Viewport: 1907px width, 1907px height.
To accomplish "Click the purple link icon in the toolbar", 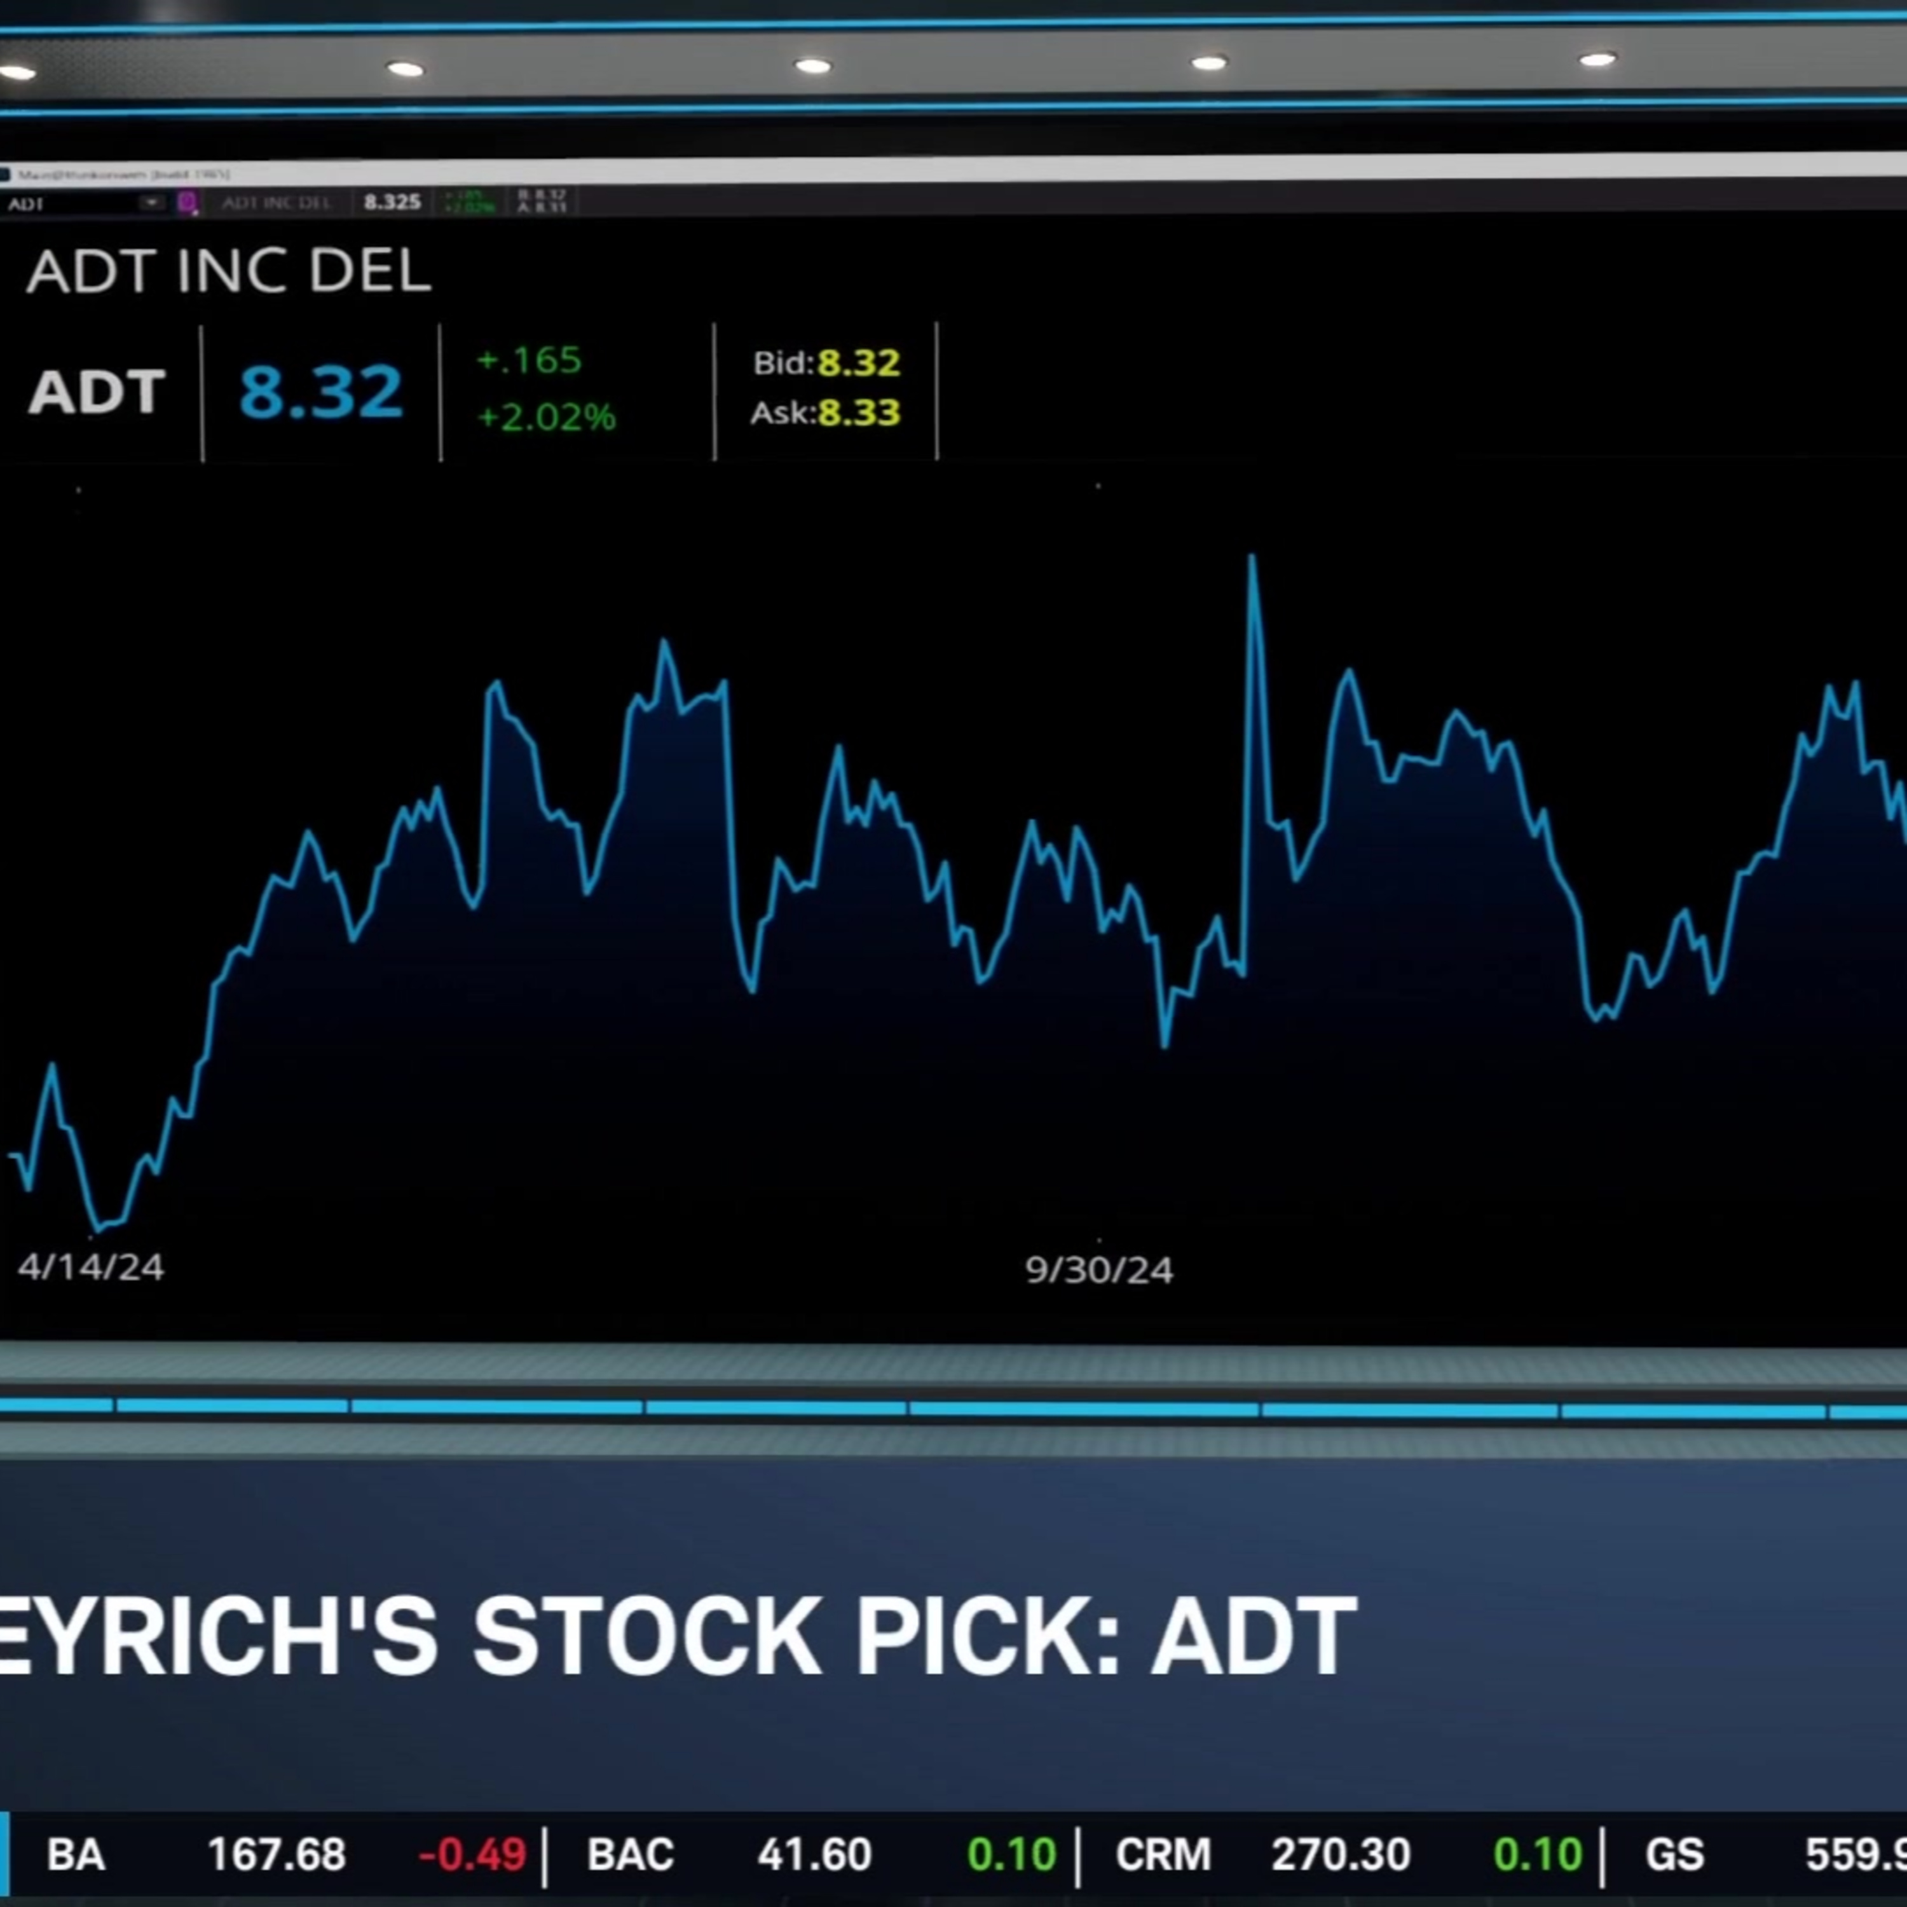I will coord(186,203).
